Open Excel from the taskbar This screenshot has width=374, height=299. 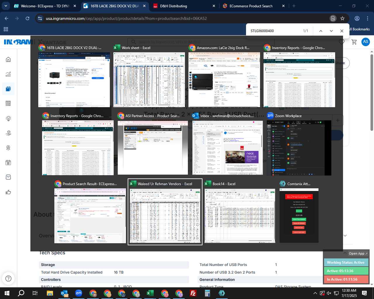click(150, 293)
